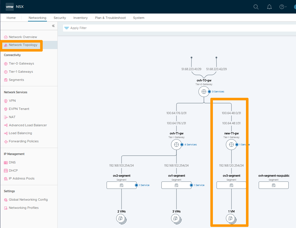
Task: Click the 3 Services badge on ovh-T0-gw
Action: coord(217,91)
